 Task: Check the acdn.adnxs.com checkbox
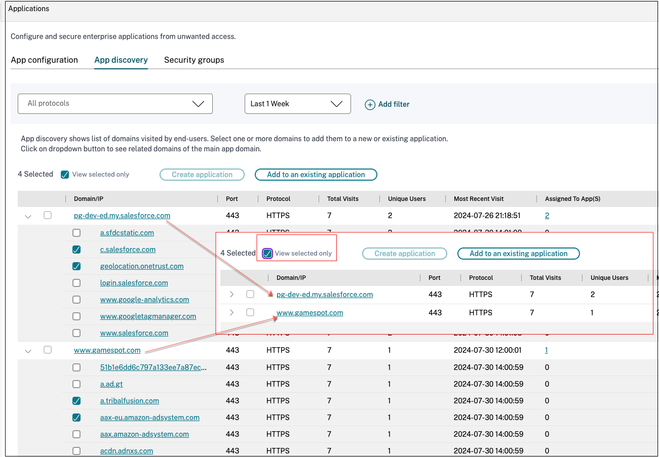[76, 451]
